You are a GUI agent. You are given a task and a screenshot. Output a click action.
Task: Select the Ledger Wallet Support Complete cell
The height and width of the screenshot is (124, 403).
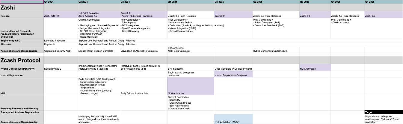(x=99, y=49)
